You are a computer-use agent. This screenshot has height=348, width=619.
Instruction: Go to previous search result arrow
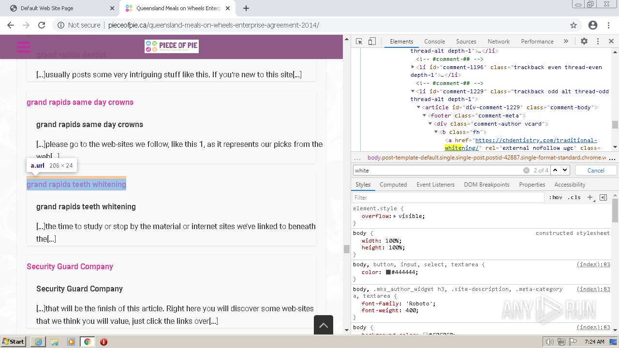coord(555,170)
